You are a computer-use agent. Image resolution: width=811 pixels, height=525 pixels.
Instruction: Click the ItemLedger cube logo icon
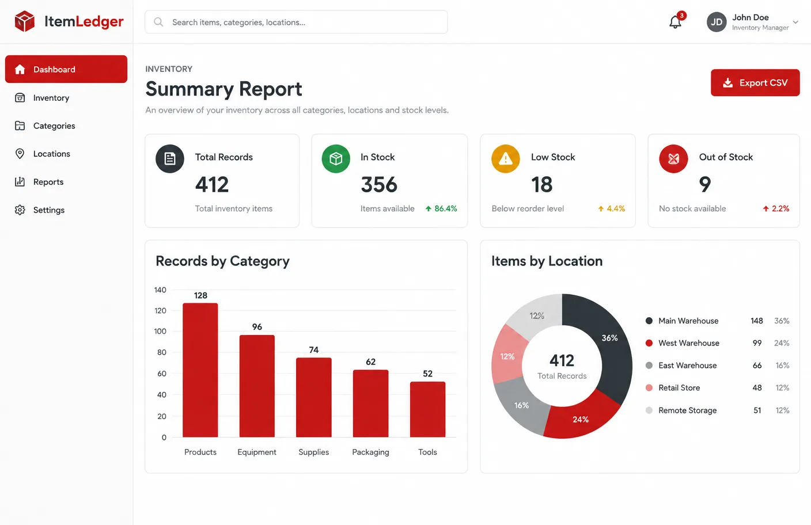[25, 21]
